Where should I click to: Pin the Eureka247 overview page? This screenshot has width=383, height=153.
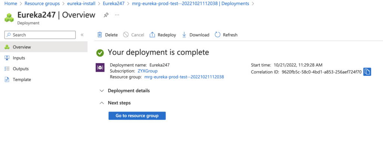(106, 15)
